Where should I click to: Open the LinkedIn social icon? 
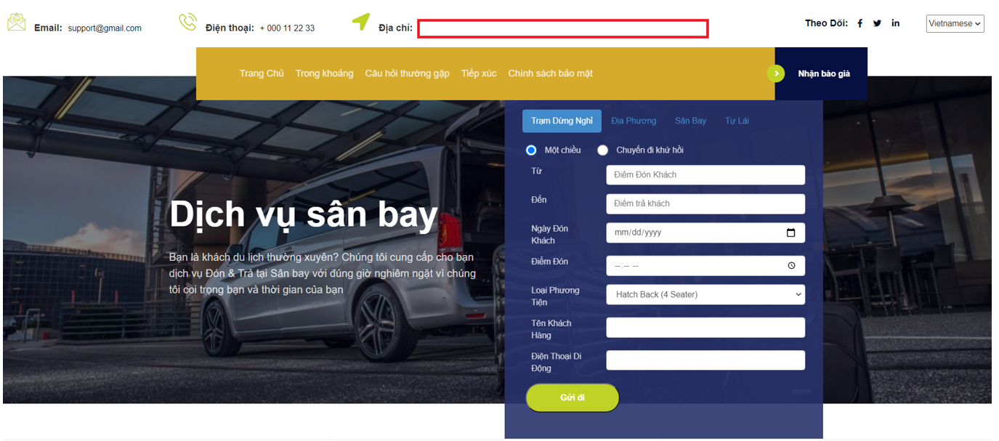pyautogui.click(x=895, y=23)
